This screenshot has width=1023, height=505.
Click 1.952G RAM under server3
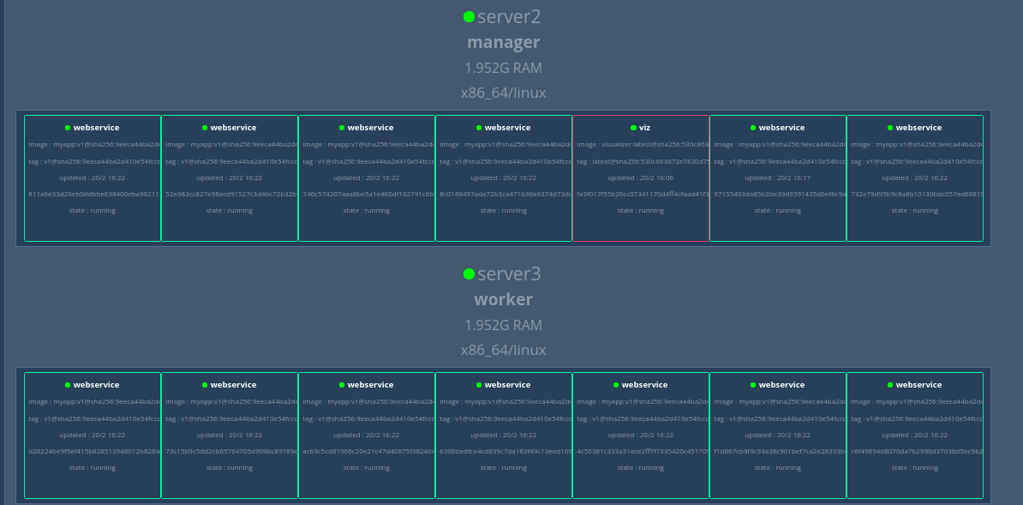pos(503,325)
